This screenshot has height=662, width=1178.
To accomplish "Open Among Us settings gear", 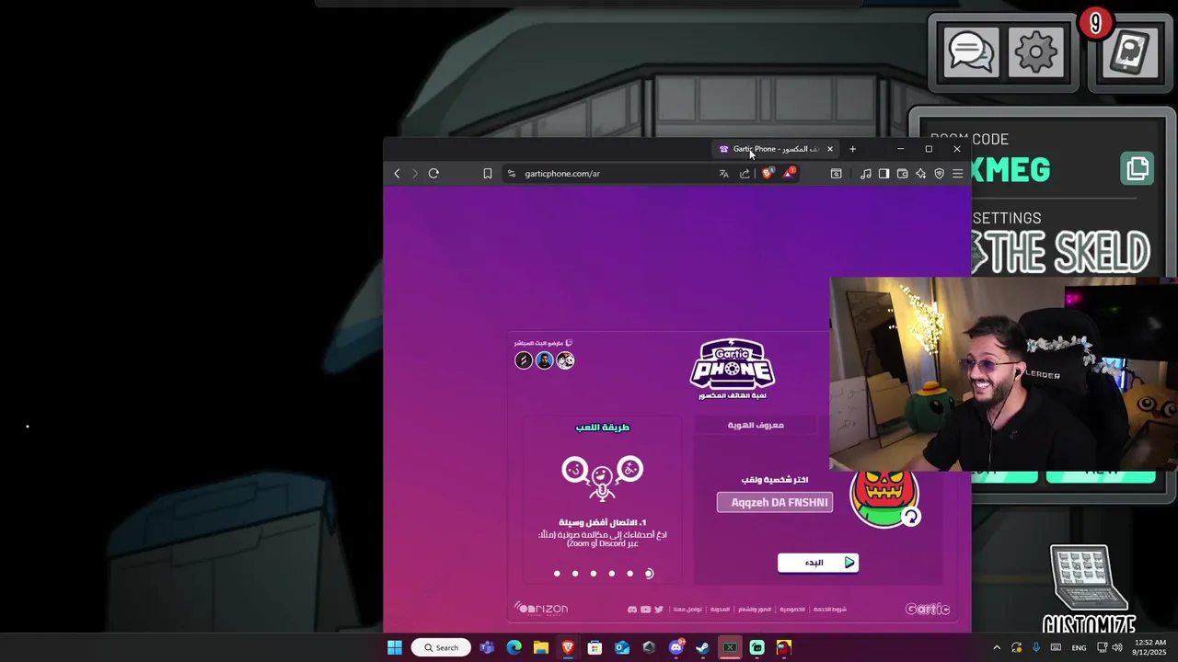I will (x=1036, y=52).
